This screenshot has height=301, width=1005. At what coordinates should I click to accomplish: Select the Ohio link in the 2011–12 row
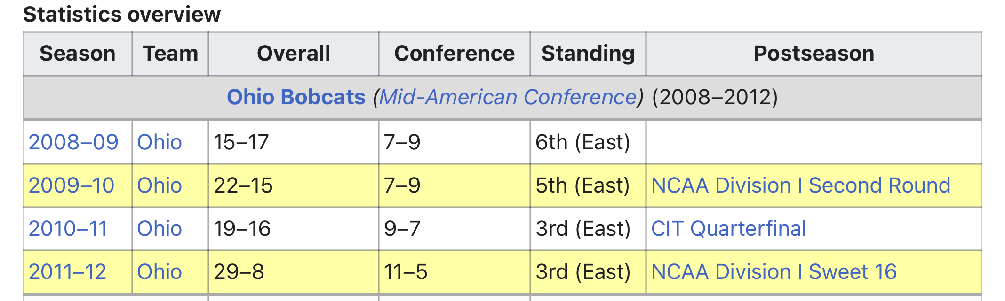pos(160,272)
